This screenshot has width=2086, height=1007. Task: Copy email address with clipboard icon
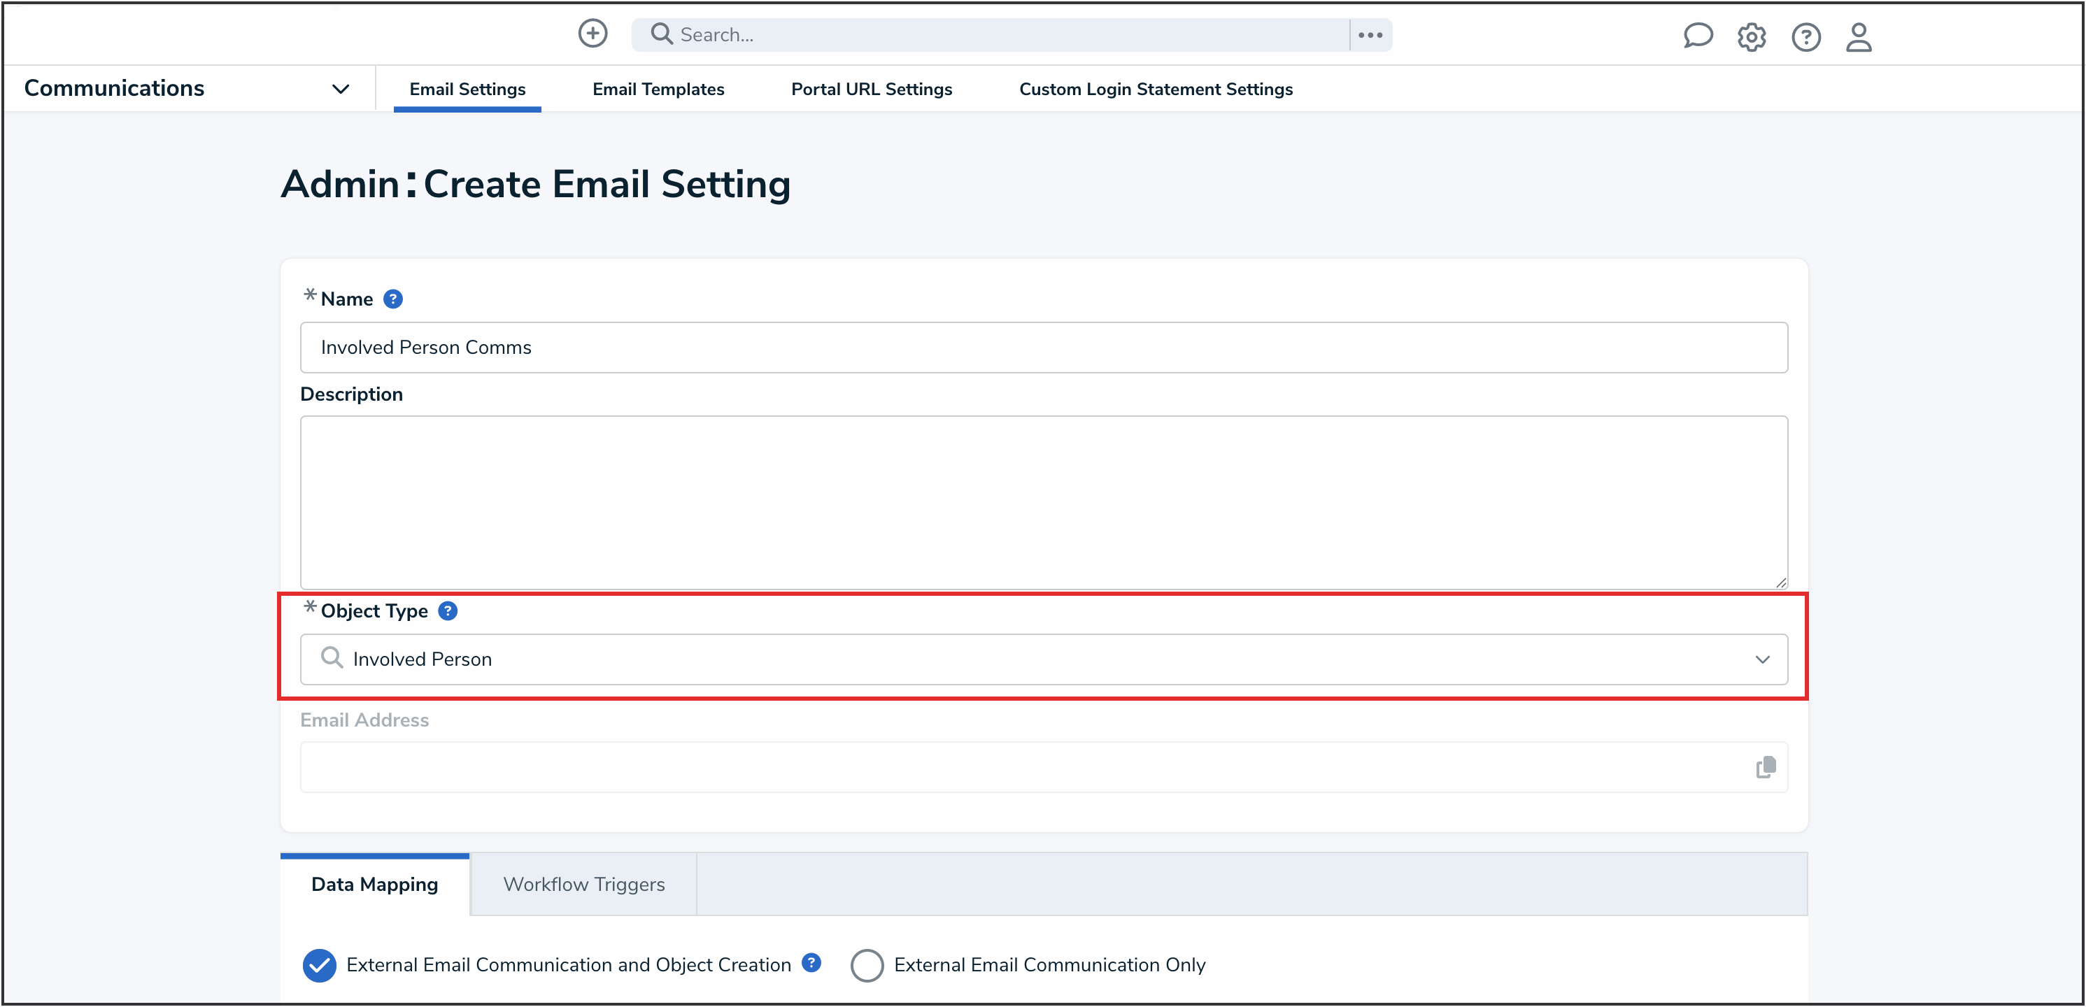1766,766
